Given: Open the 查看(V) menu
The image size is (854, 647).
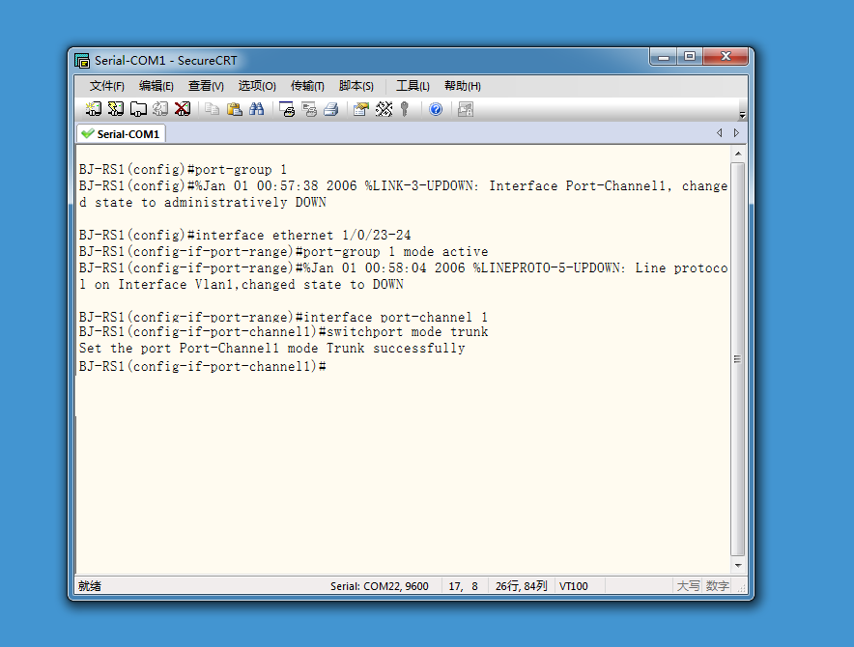Looking at the screenshot, I should 206,86.
